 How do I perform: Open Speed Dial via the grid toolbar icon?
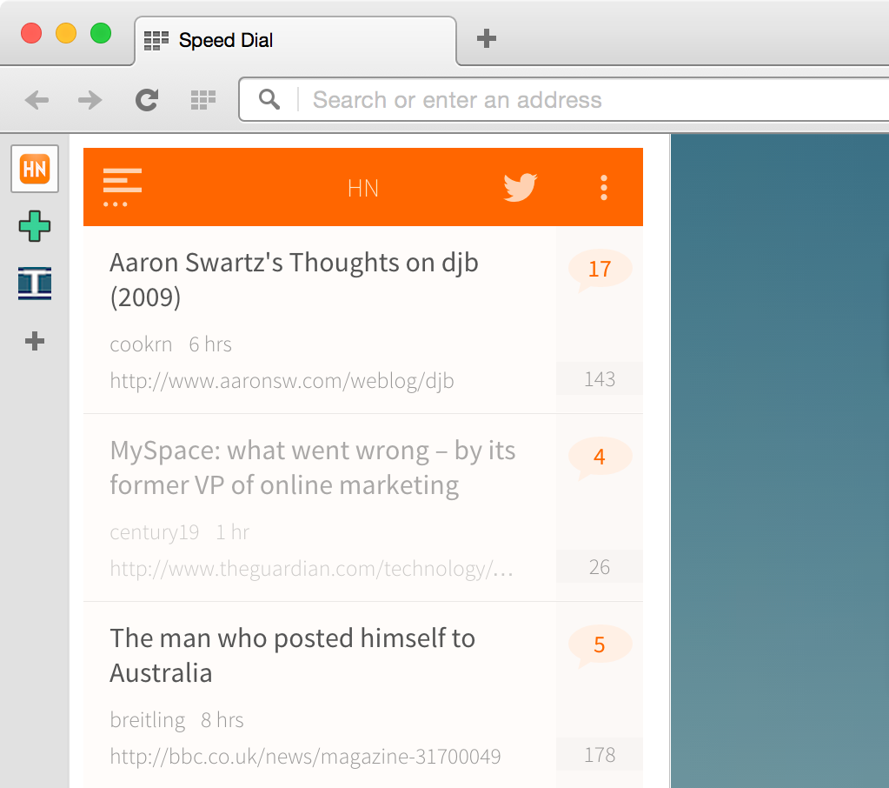click(x=203, y=99)
